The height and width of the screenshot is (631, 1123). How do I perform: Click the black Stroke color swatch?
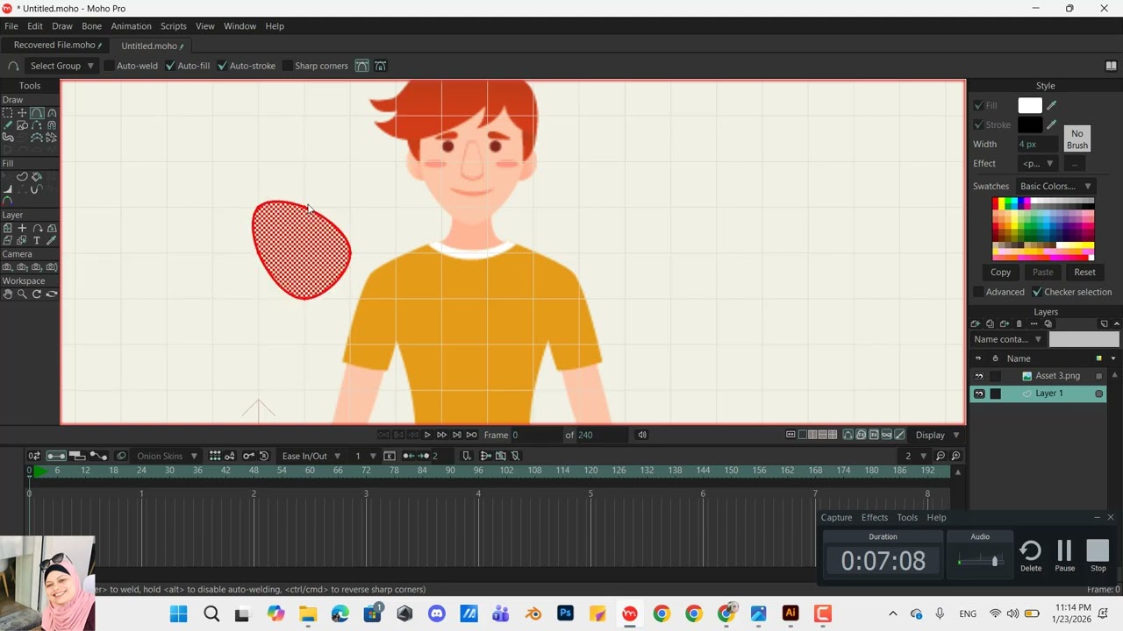coord(1030,124)
